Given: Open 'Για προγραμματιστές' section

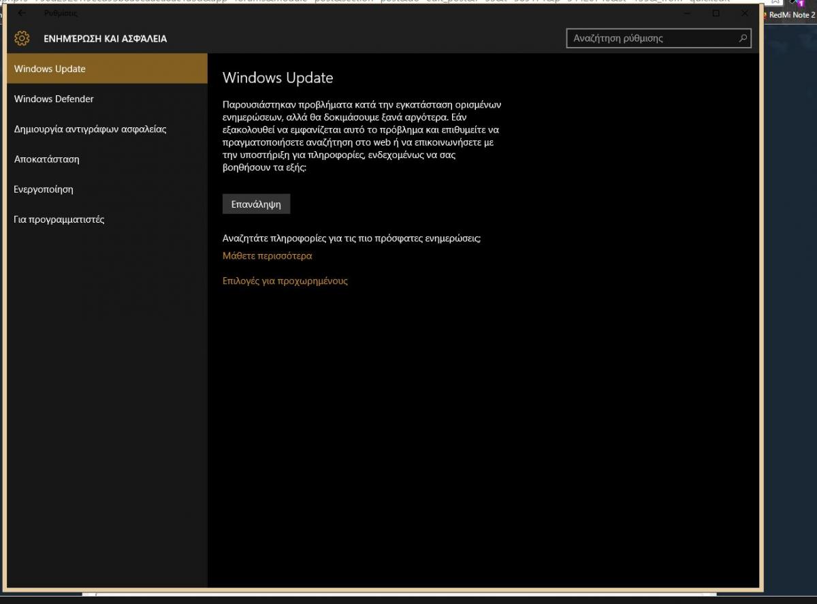Looking at the screenshot, I should pyautogui.click(x=107, y=219).
